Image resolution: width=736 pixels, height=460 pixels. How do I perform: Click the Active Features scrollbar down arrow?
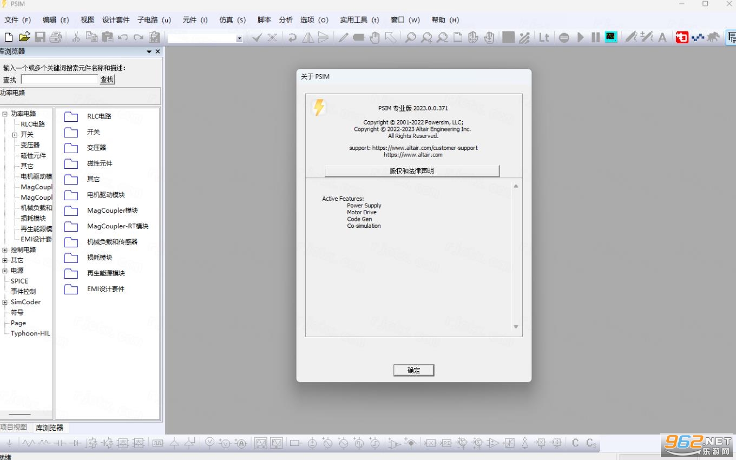[x=516, y=326]
